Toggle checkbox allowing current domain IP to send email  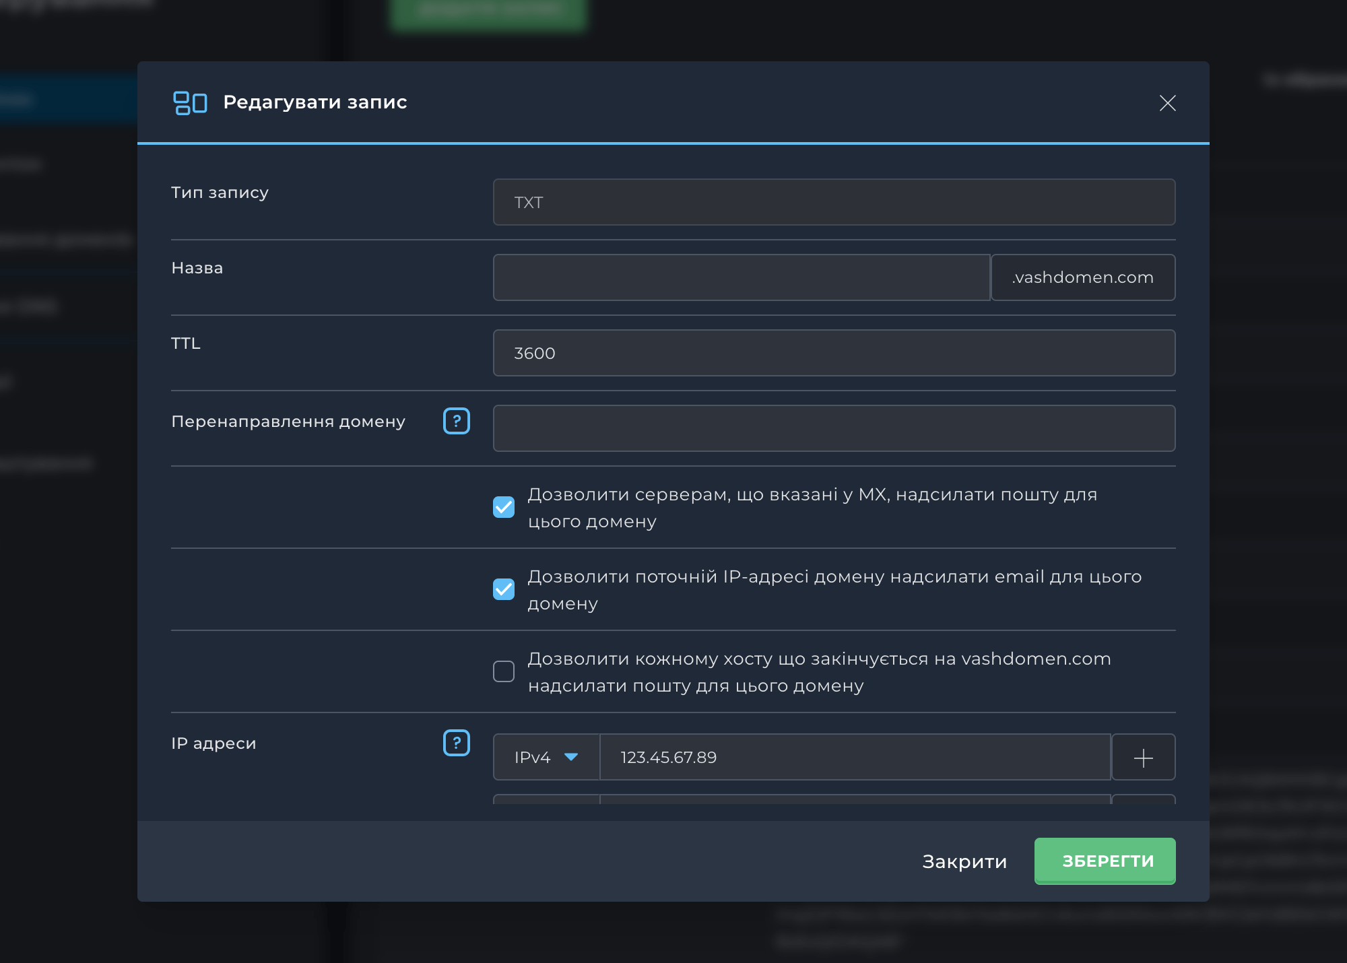504,589
